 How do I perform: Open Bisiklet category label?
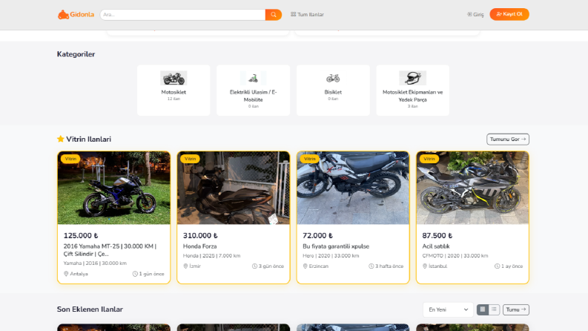[333, 92]
